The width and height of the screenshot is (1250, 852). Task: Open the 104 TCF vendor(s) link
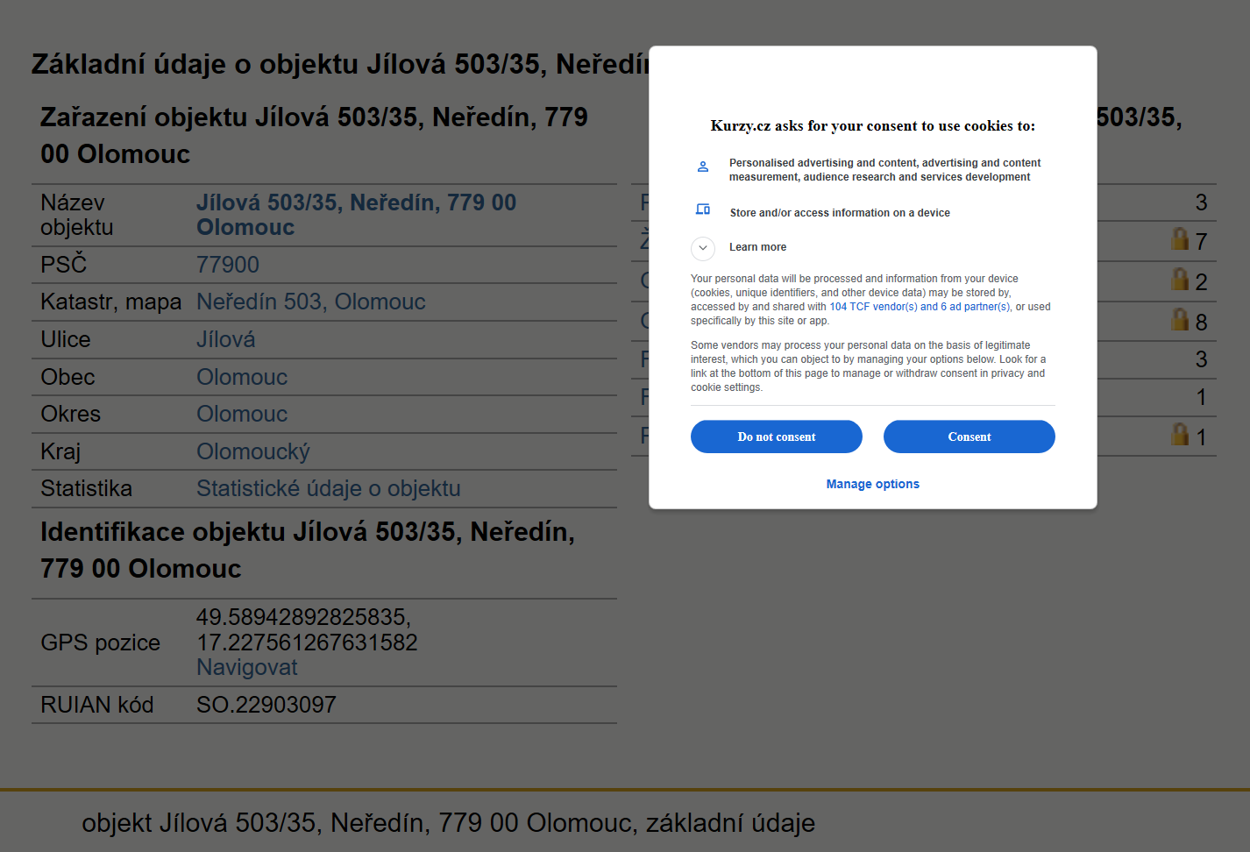(x=873, y=307)
